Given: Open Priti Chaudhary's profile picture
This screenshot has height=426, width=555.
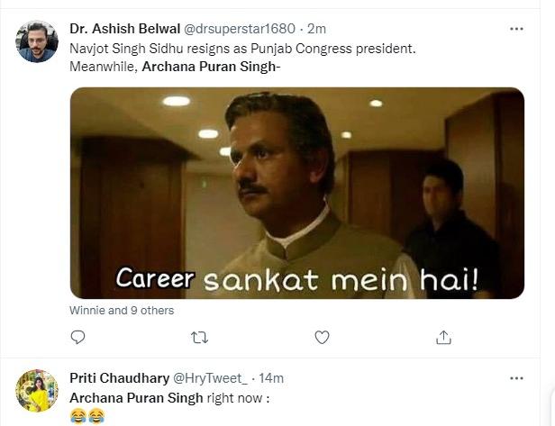Looking at the screenshot, I should [37, 390].
